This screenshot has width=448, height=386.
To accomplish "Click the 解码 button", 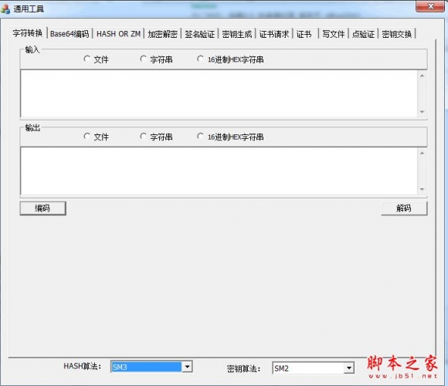I will tap(404, 208).
